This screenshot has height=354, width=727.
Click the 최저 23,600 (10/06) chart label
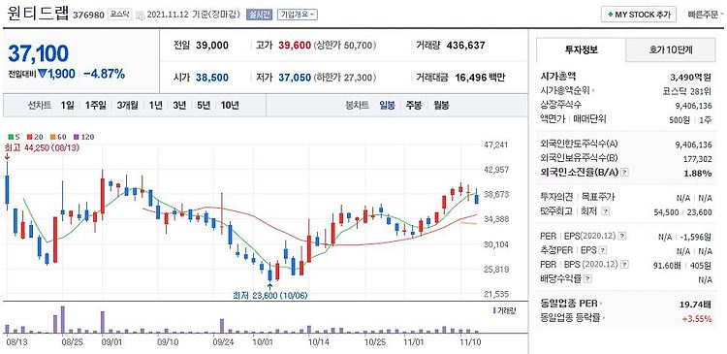(x=270, y=296)
